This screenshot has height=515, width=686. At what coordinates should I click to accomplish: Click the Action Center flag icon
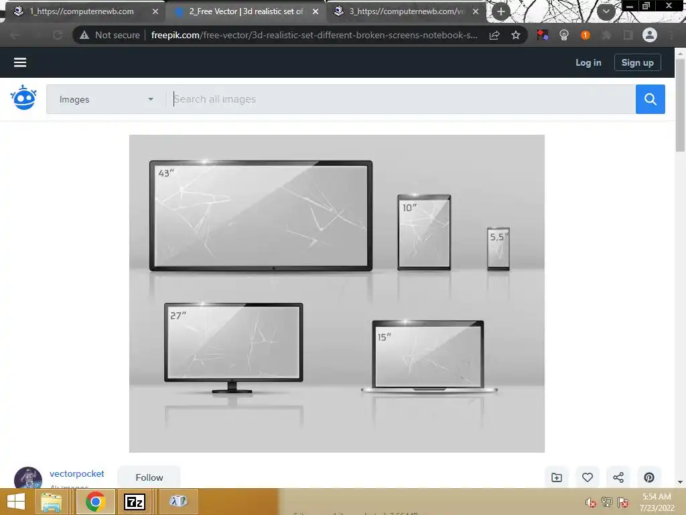[x=623, y=502]
